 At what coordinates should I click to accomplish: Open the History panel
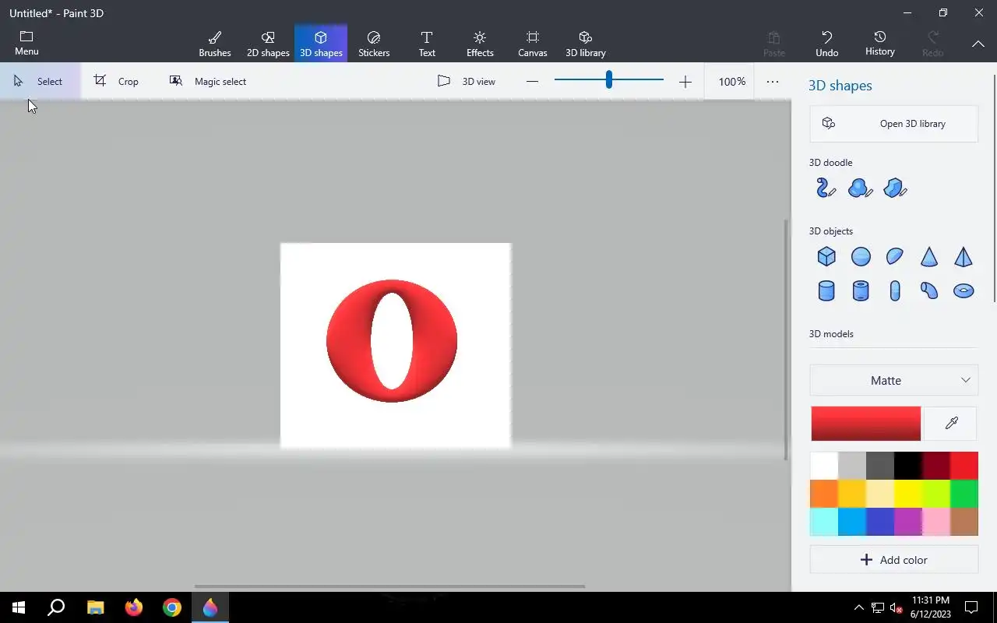click(x=880, y=44)
